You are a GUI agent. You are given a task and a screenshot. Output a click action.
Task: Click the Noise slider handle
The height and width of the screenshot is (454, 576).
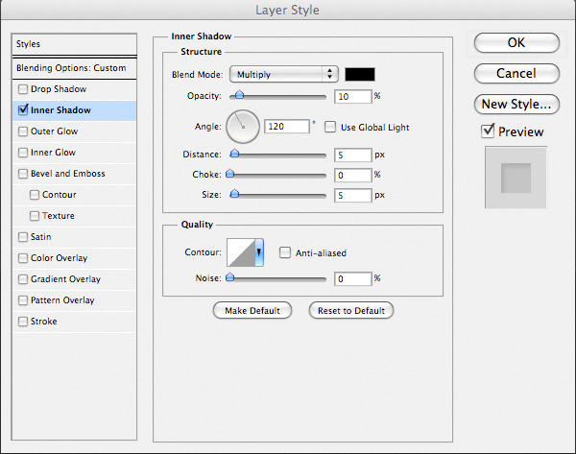[x=230, y=277]
